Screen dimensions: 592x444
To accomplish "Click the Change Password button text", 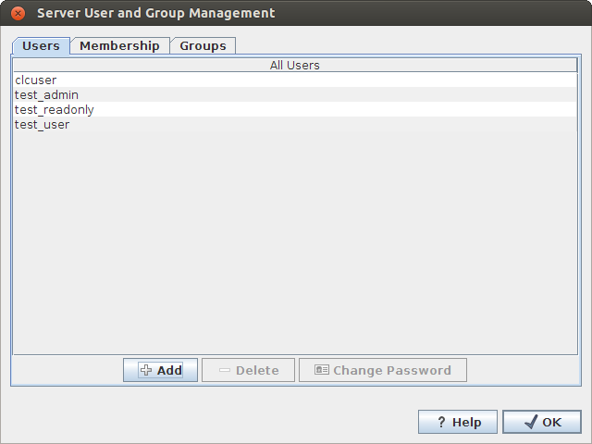I will pyautogui.click(x=391, y=370).
